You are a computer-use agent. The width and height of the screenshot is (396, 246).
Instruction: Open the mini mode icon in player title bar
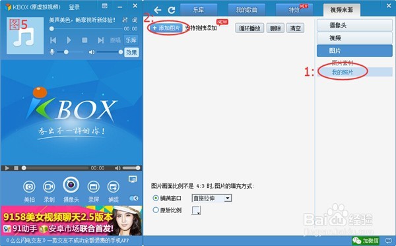pos(105,6)
